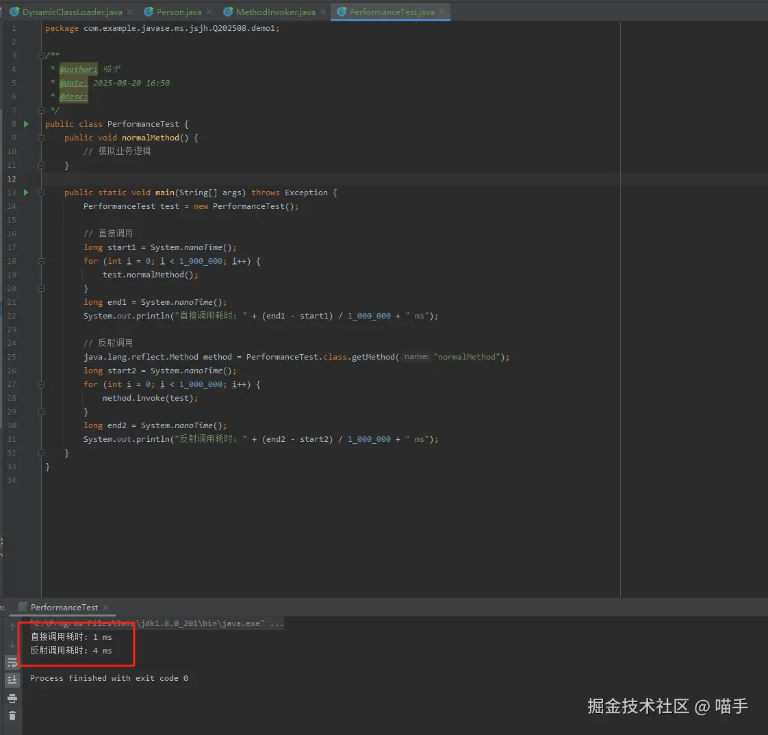Click the '// 反射调用' comment
Screen dimensions: 768x735
click(107, 343)
